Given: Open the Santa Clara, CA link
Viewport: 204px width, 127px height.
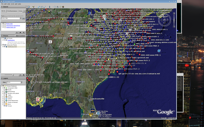Looking at the screenshot, I should point(11,27).
